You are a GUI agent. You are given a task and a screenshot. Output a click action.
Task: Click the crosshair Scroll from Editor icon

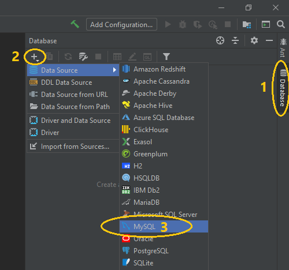pyautogui.click(x=220, y=40)
